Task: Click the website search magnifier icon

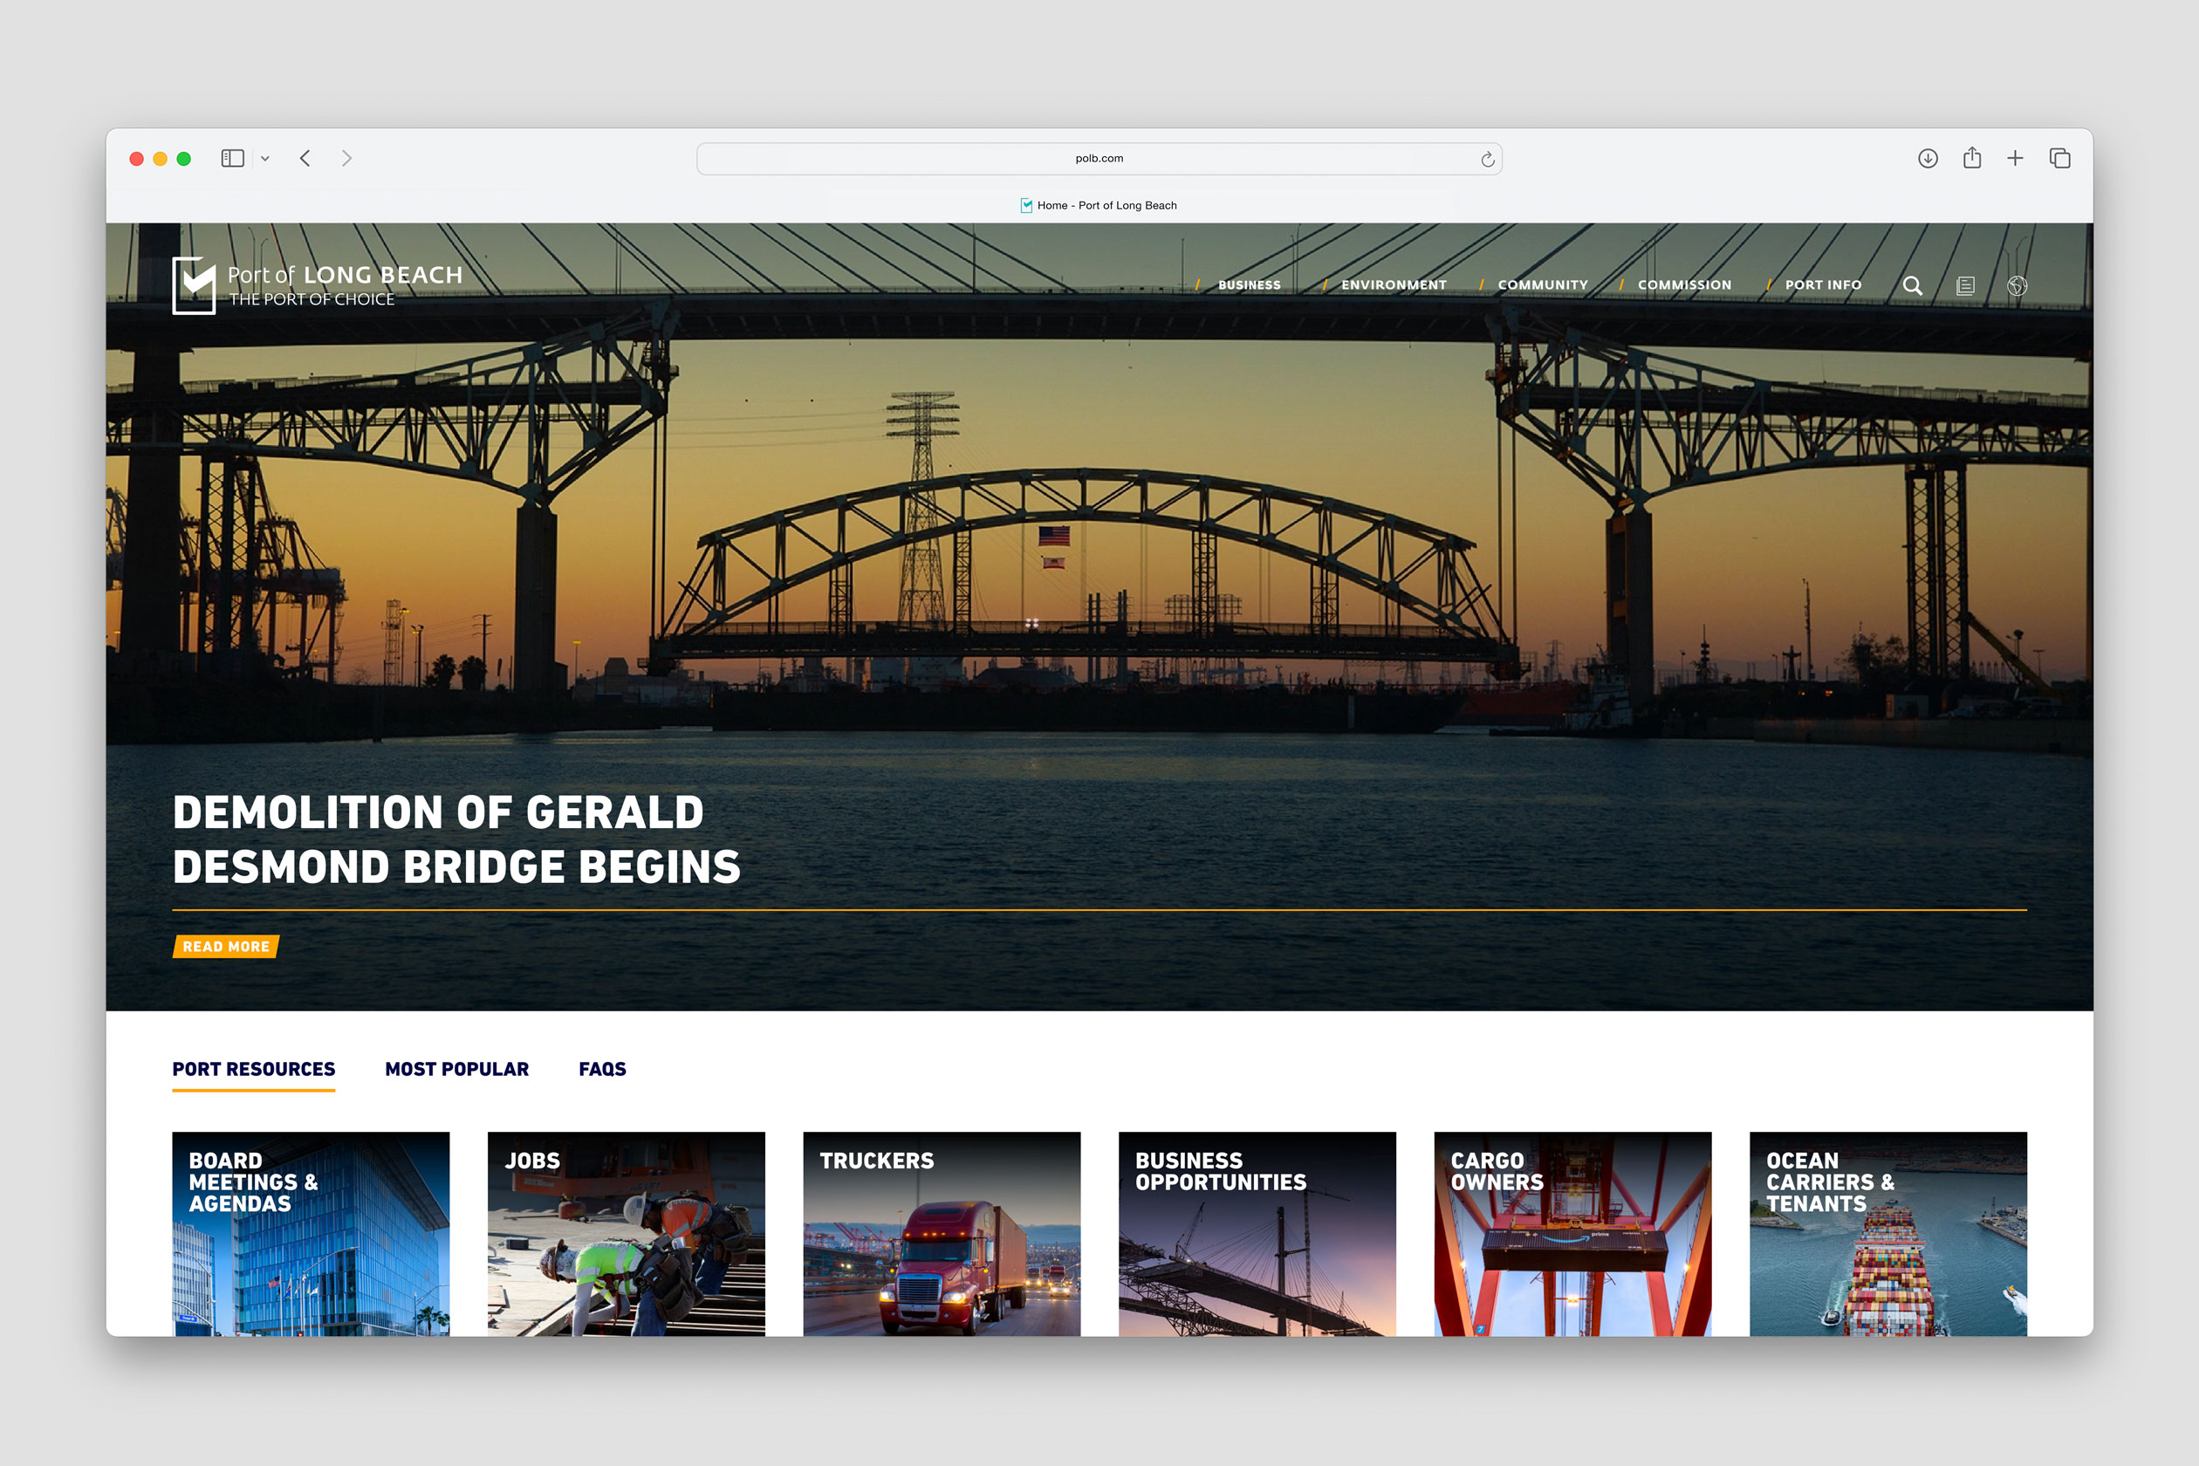Action: (x=1912, y=285)
